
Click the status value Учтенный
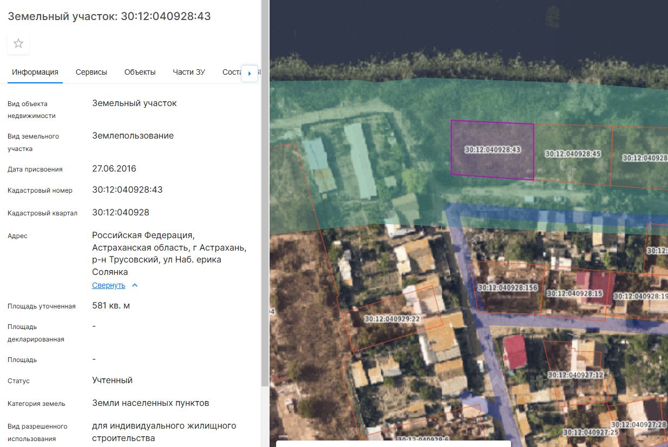tap(112, 380)
